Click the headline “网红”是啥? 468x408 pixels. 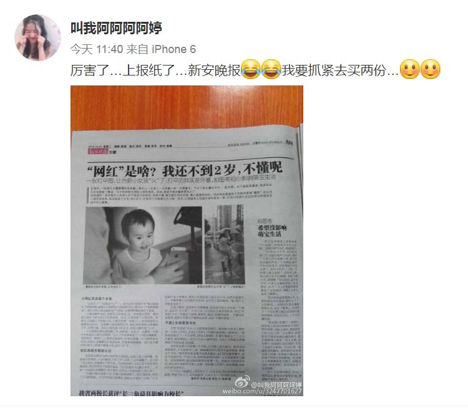[122, 172]
